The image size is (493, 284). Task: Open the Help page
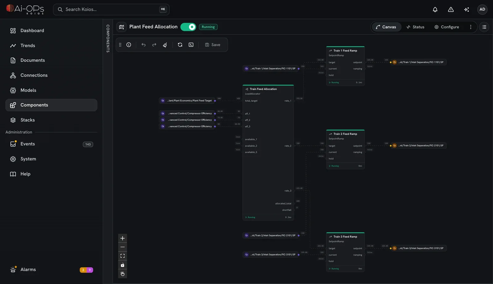coord(51,174)
